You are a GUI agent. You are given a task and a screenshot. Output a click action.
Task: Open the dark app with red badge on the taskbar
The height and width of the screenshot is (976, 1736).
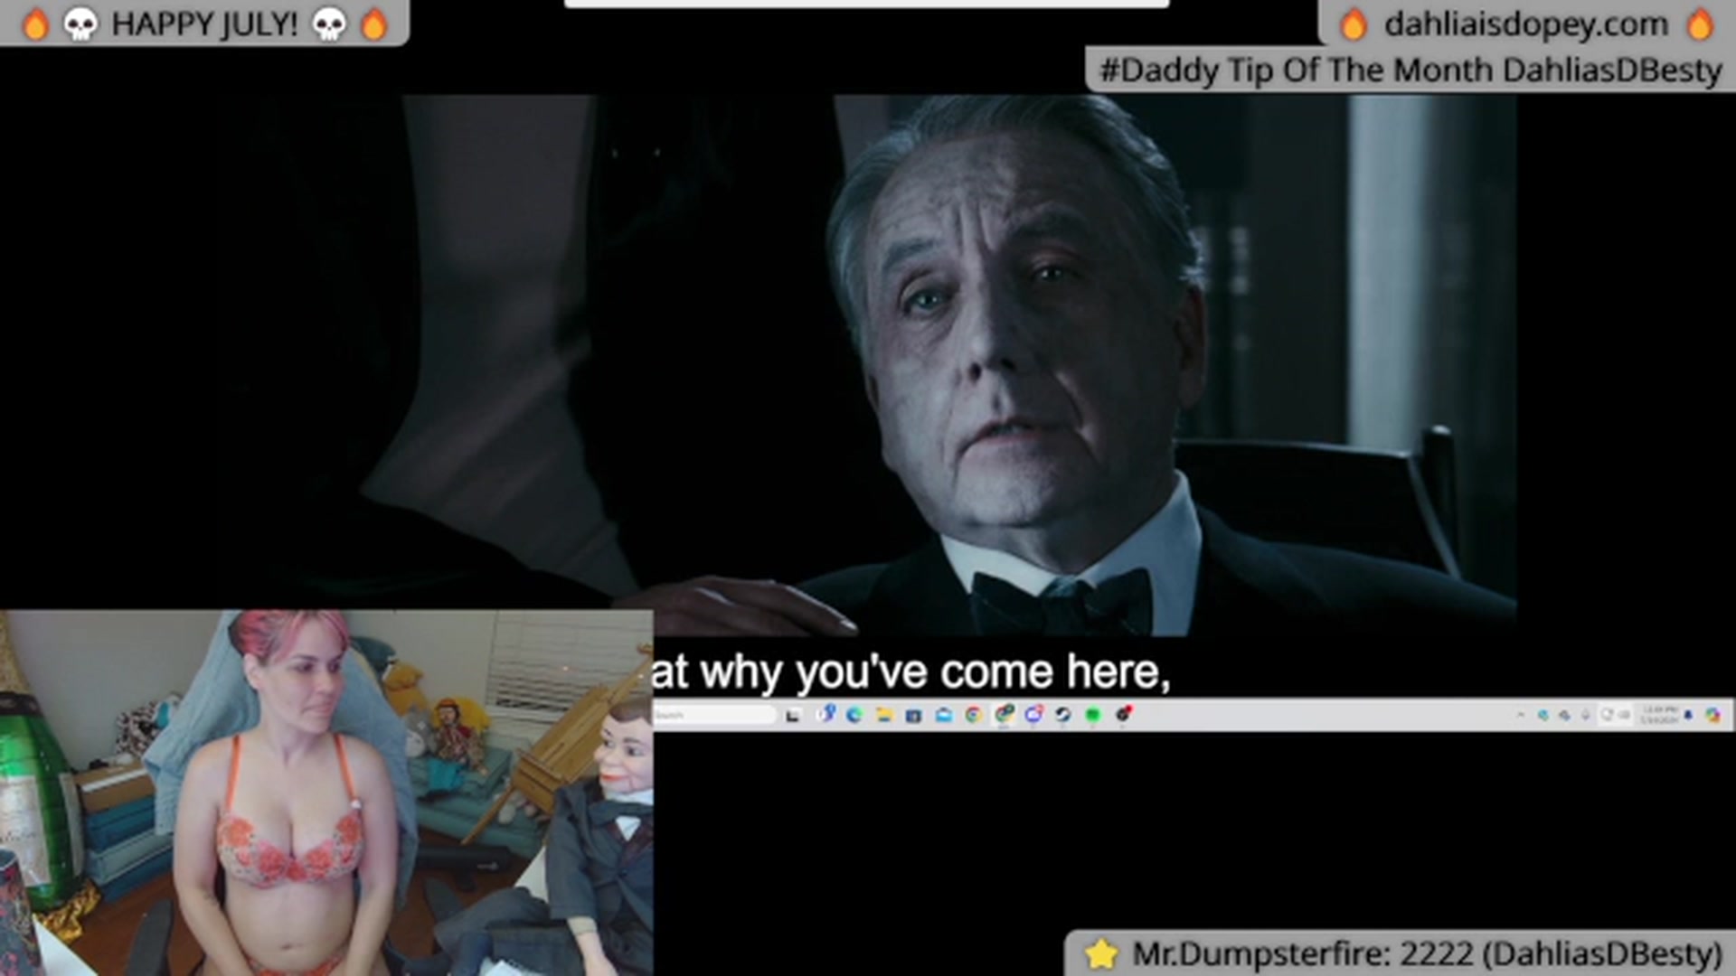pos(1124,714)
